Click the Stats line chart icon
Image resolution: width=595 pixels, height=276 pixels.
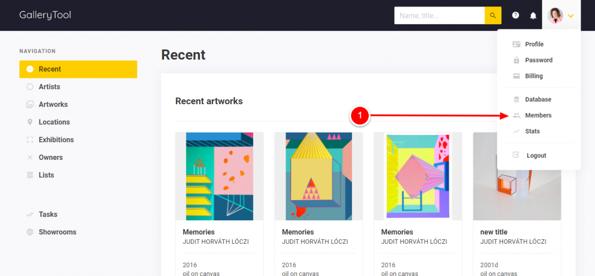point(516,131)
